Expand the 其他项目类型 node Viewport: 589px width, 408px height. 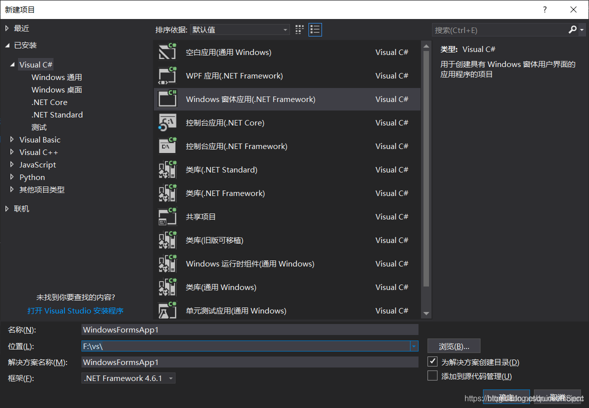coord(12,189)
